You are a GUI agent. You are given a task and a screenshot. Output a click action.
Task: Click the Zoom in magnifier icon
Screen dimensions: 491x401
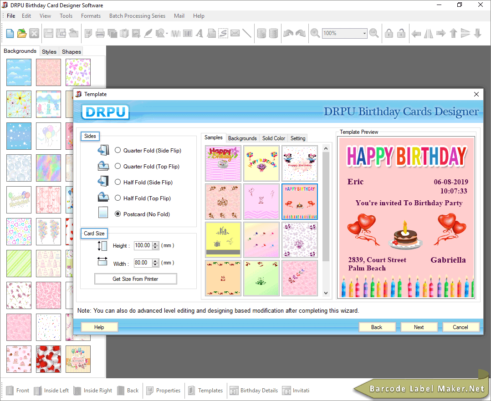tap(315, 33)
